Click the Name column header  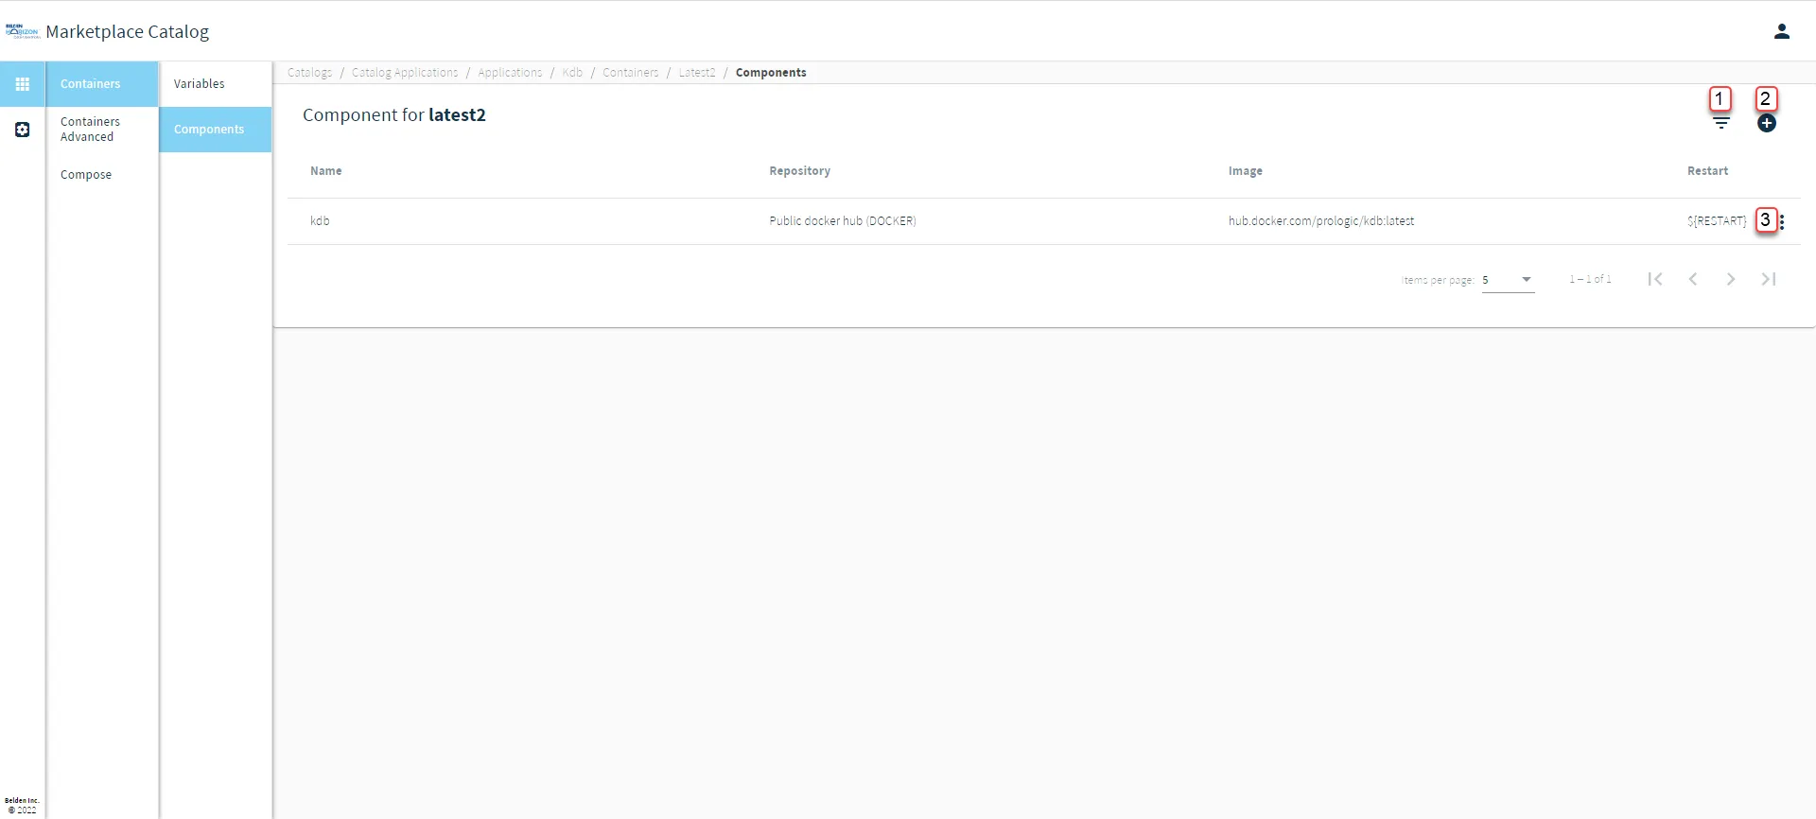click(326, 171)
